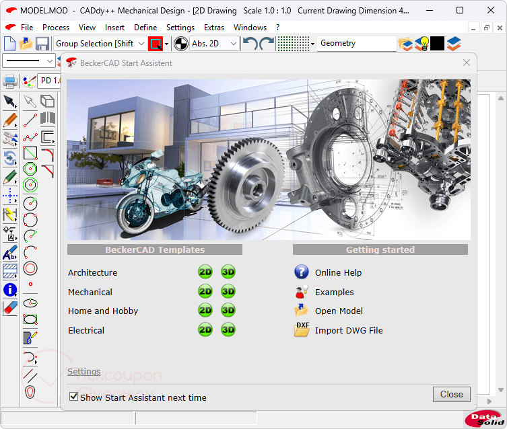Screen dimensions: 507x429
Task: Click Import DWG File
Action: tap(349, 330)
